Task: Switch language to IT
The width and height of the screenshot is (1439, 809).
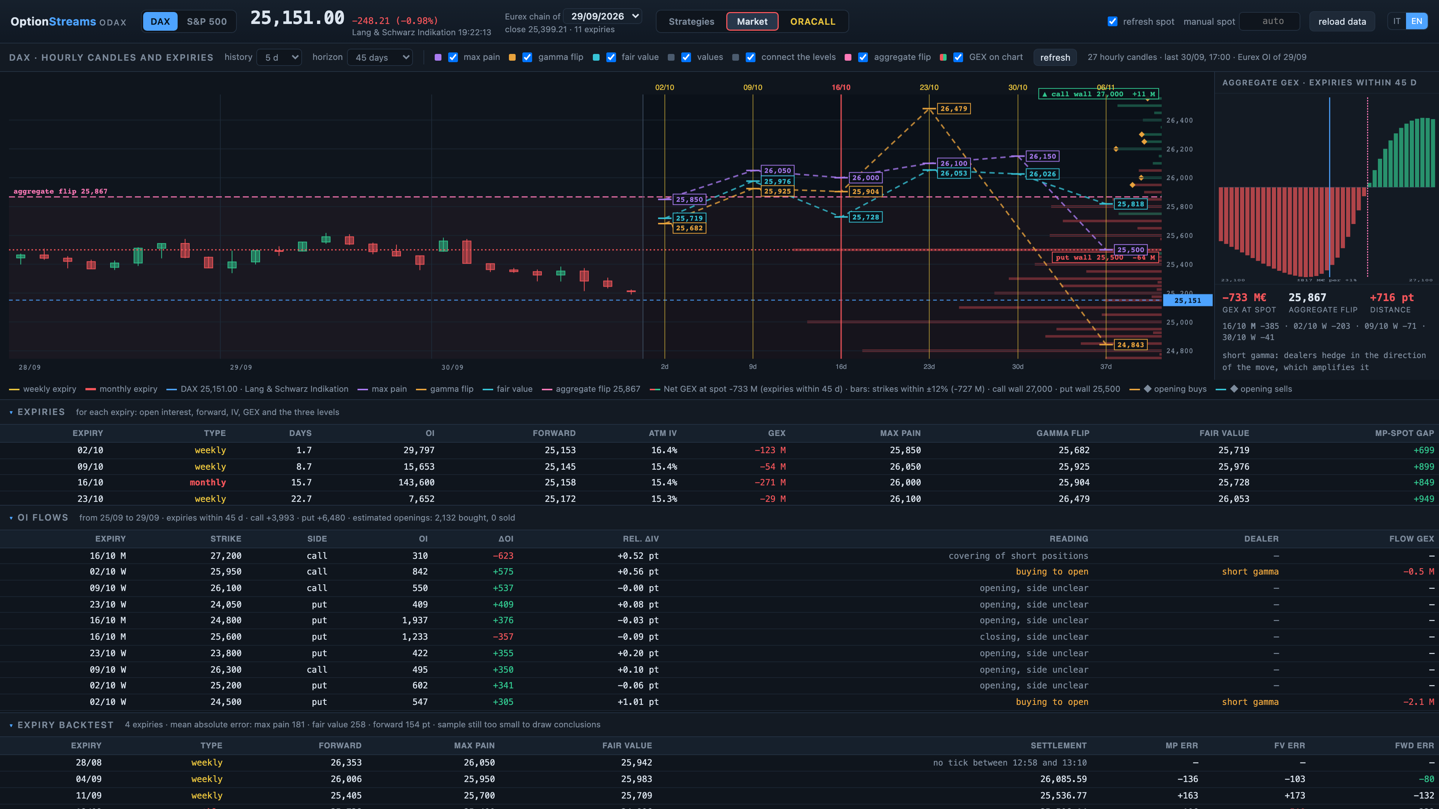Action: [1397, 21]
